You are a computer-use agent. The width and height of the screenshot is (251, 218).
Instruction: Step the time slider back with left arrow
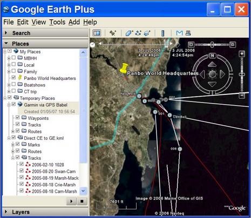100,44
